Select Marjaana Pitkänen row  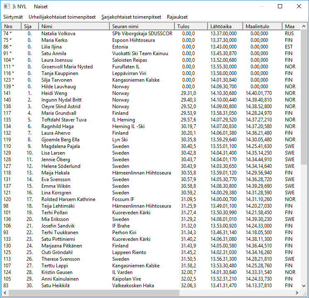click(x=151, y=246)
